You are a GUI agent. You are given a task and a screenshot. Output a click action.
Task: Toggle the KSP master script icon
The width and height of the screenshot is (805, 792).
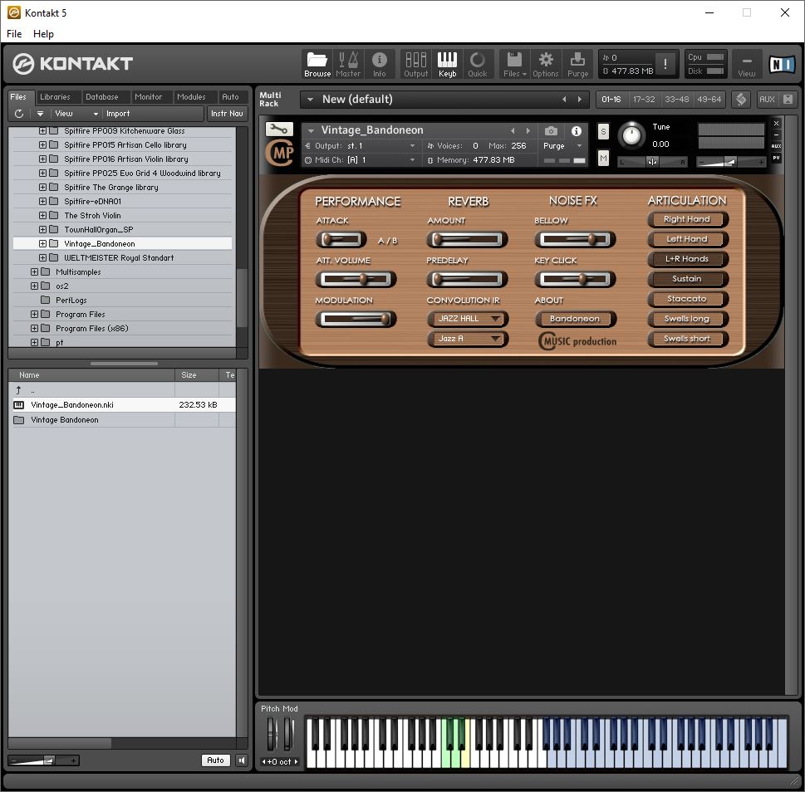[x=740, y=99]
